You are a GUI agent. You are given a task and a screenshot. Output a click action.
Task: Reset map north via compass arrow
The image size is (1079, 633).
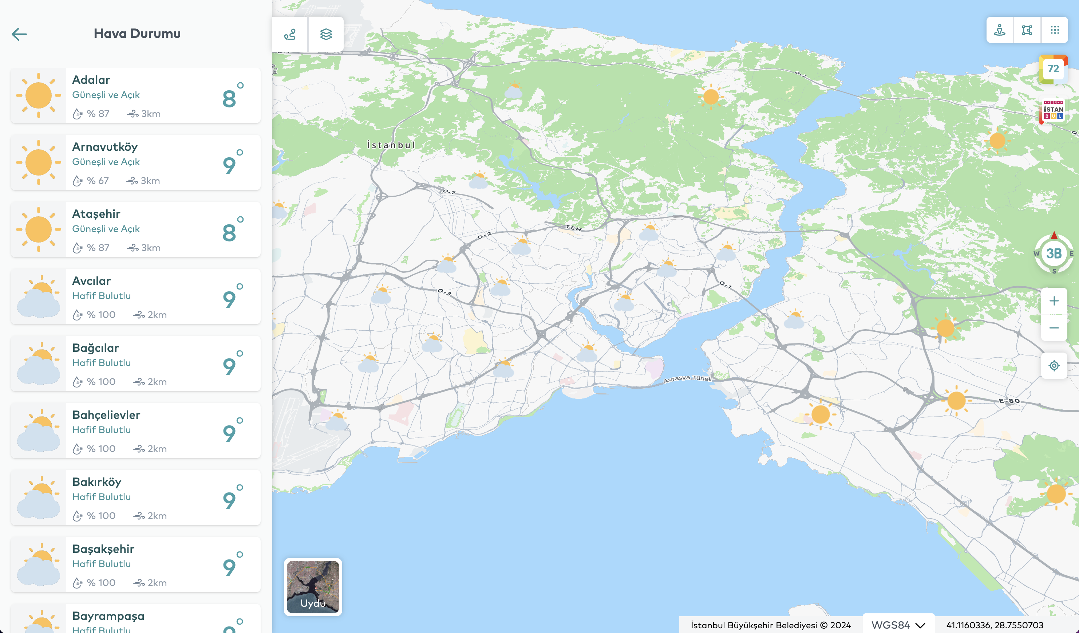[1054, 235]
